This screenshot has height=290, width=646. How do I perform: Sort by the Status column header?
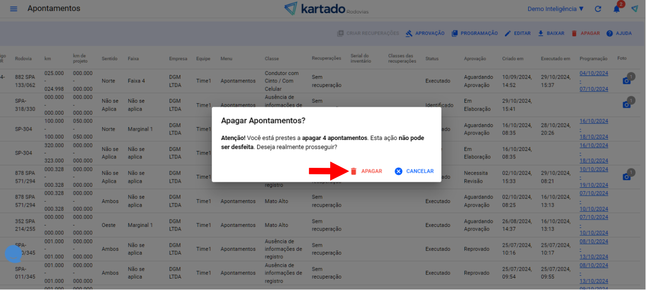tap(431, 59)
